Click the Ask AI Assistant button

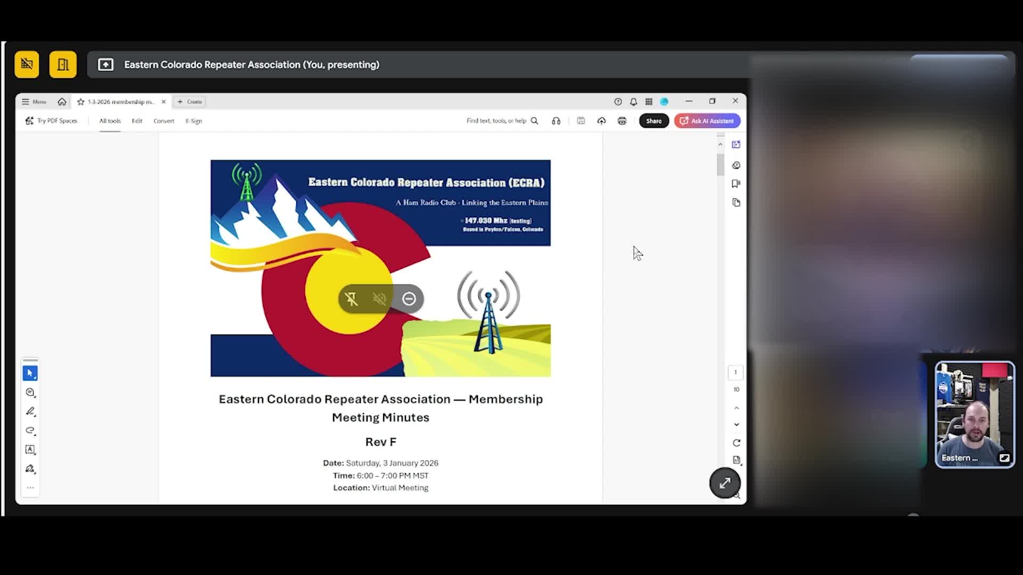point(707,121)
